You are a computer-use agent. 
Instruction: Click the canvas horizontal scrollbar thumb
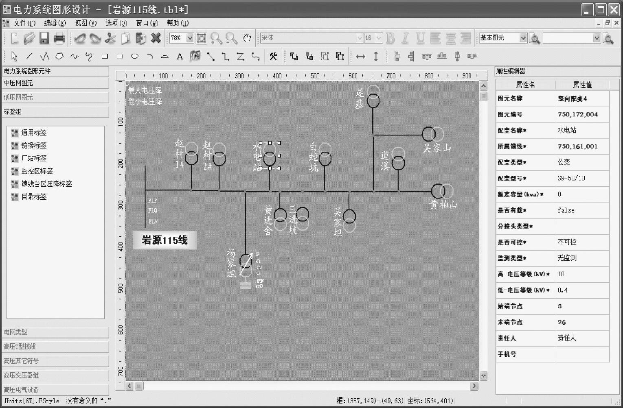[139, 386]
